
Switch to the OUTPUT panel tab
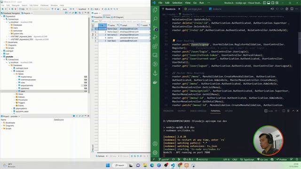182,111
